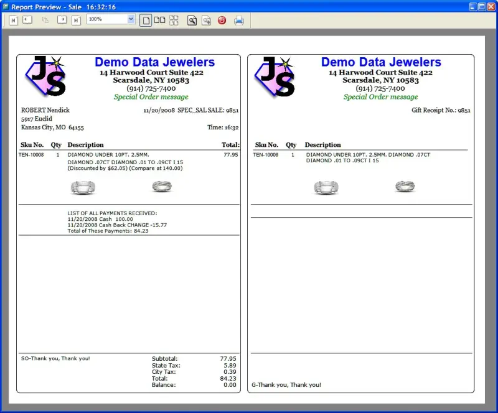Click the JS logo on the gift receipt

tap(275, 76)
